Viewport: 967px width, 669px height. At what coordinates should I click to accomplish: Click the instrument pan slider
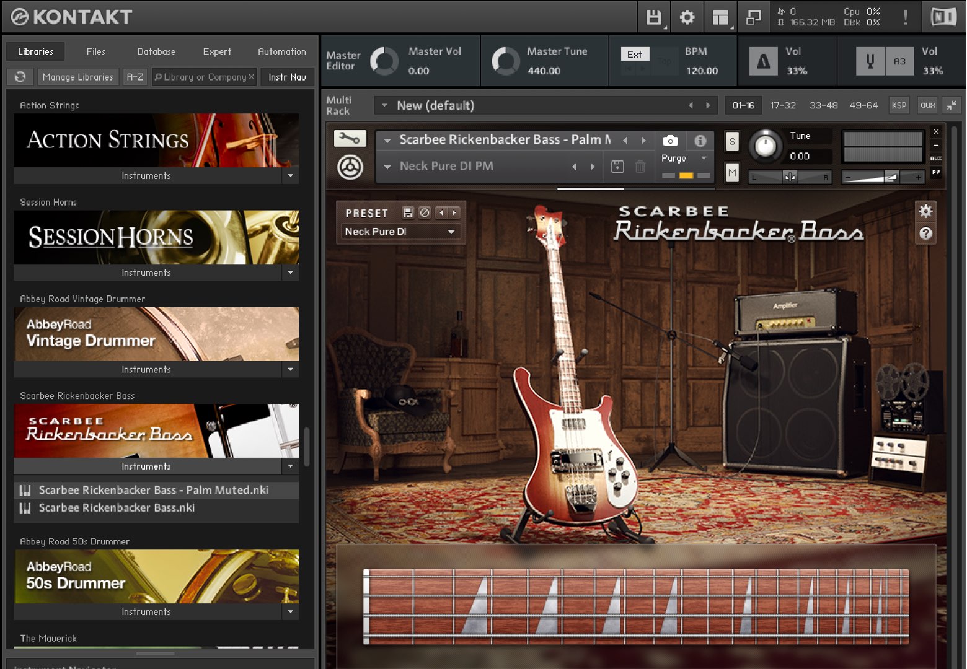pyautogui.click(x=790, y=177)
